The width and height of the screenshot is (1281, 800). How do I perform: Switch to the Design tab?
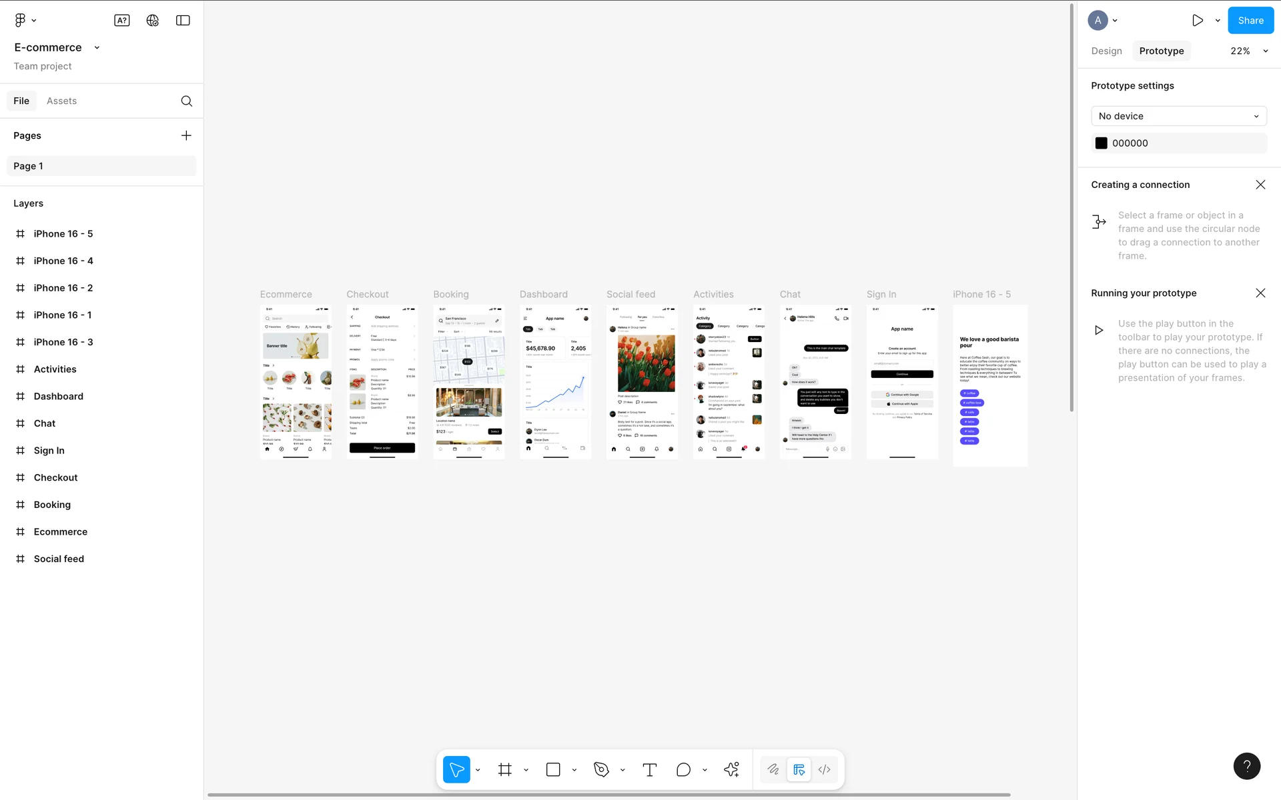click(1106, 51)
